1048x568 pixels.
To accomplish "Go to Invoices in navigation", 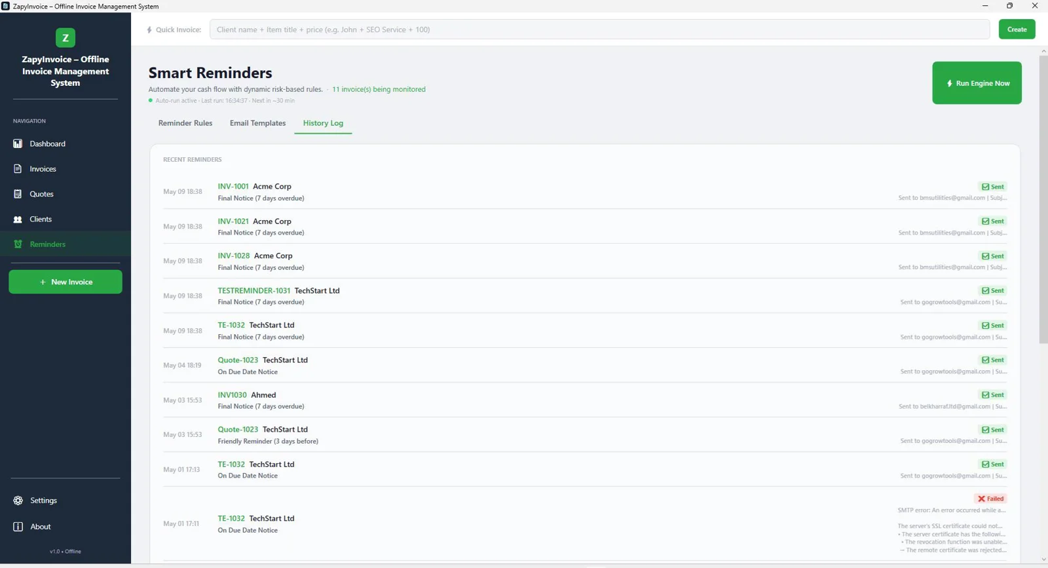I will 65,169.
